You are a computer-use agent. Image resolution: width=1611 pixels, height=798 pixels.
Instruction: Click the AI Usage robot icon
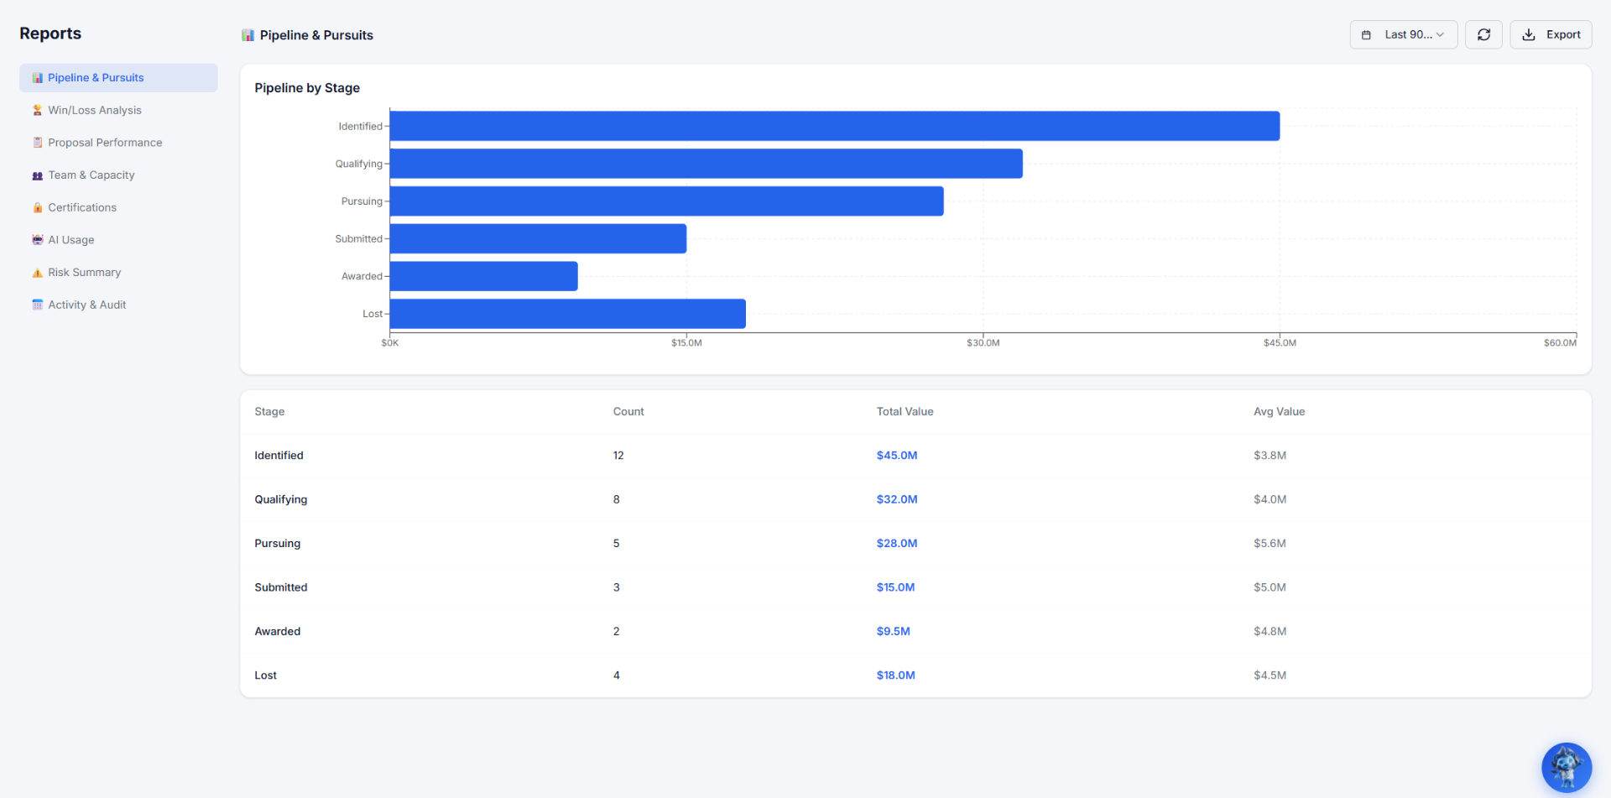pyautogui.click(x=38, y=240)
